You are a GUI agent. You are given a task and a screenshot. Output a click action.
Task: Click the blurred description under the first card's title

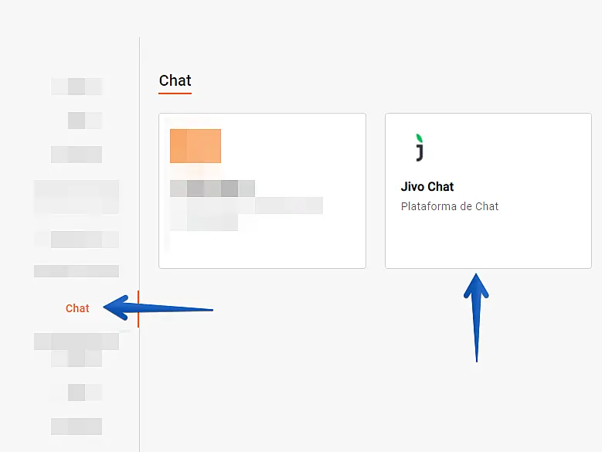(246, 206)
